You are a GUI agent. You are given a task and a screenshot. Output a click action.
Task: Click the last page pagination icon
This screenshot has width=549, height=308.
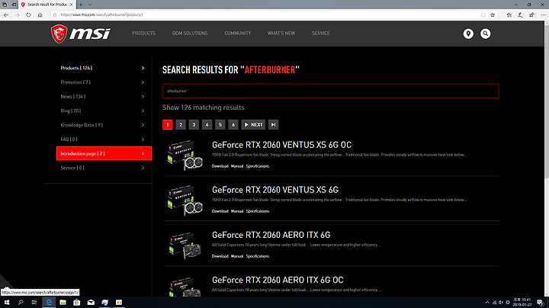tap(274, 124)
